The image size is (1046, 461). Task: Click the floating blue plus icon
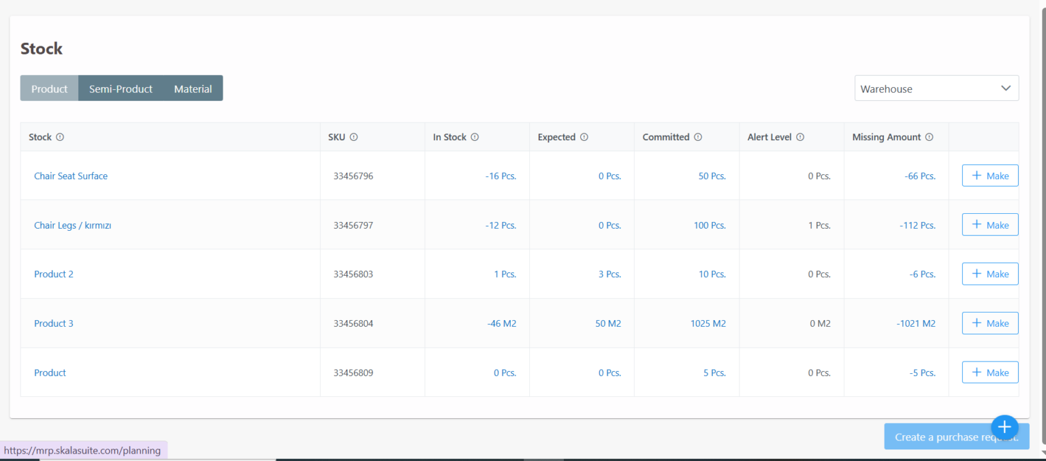(1004, 427)
